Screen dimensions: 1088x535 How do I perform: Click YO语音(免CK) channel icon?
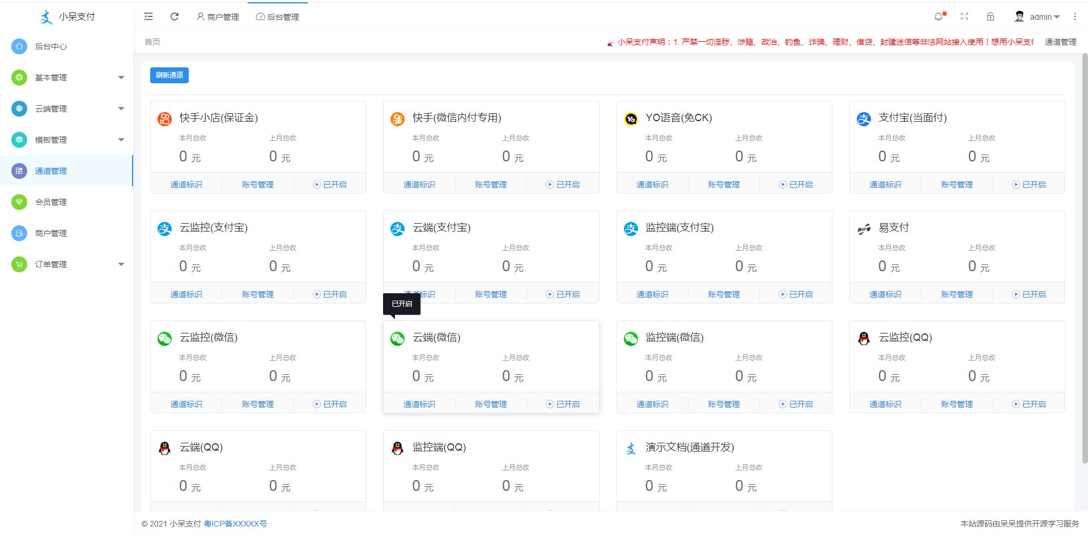(x=631, y=119)
